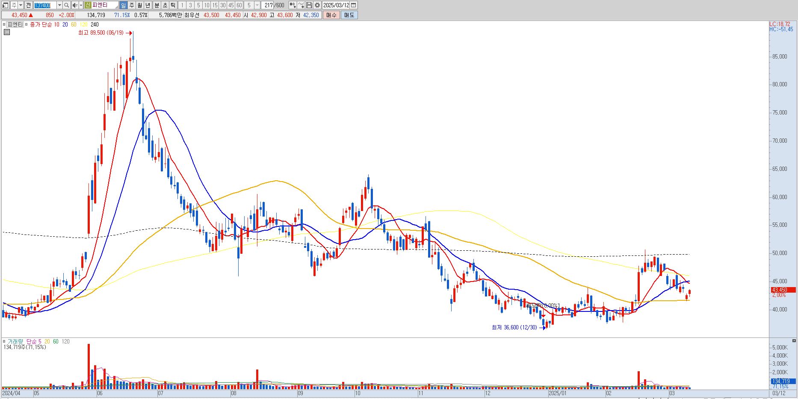Viewport: 798px width, 399px height.
Task: Choose the 15 interval button
Action: click(215, 5)
